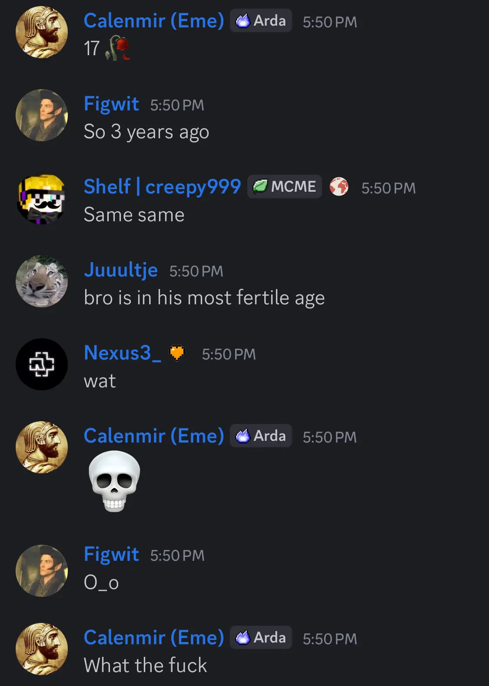
Task: Open Calenmir's avatar beside "What the fuck"
Action: click(42, 649)
